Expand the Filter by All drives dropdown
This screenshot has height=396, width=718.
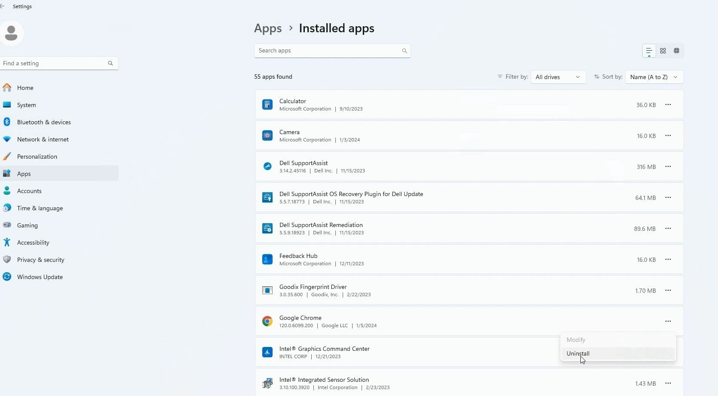coord(558,77)
